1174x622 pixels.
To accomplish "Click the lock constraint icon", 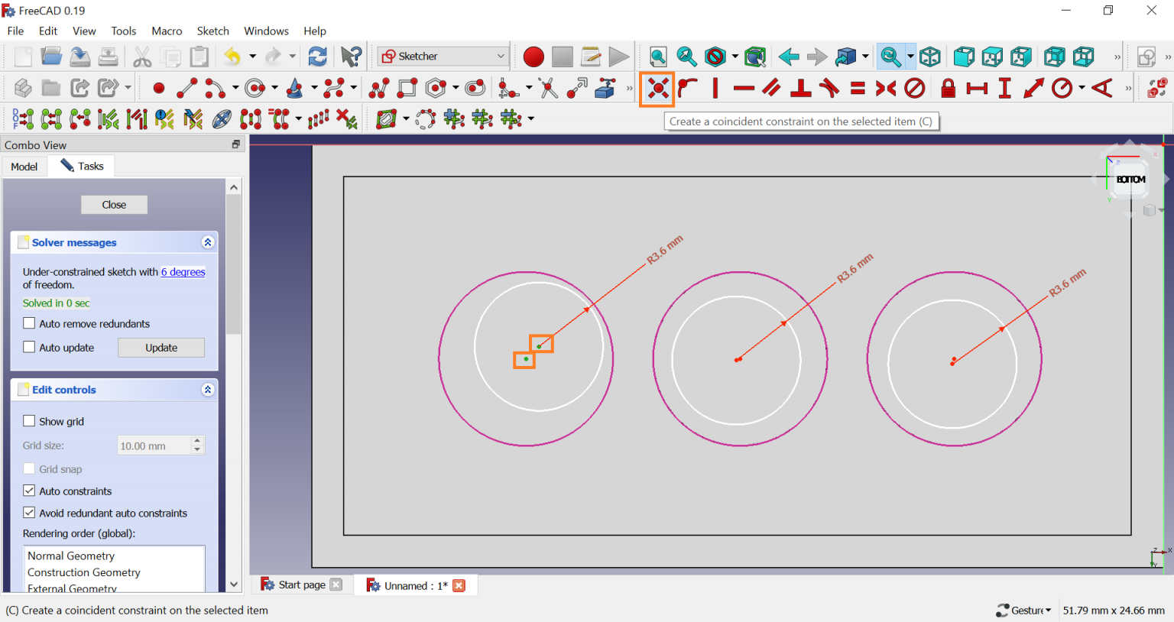I will 948,89.
